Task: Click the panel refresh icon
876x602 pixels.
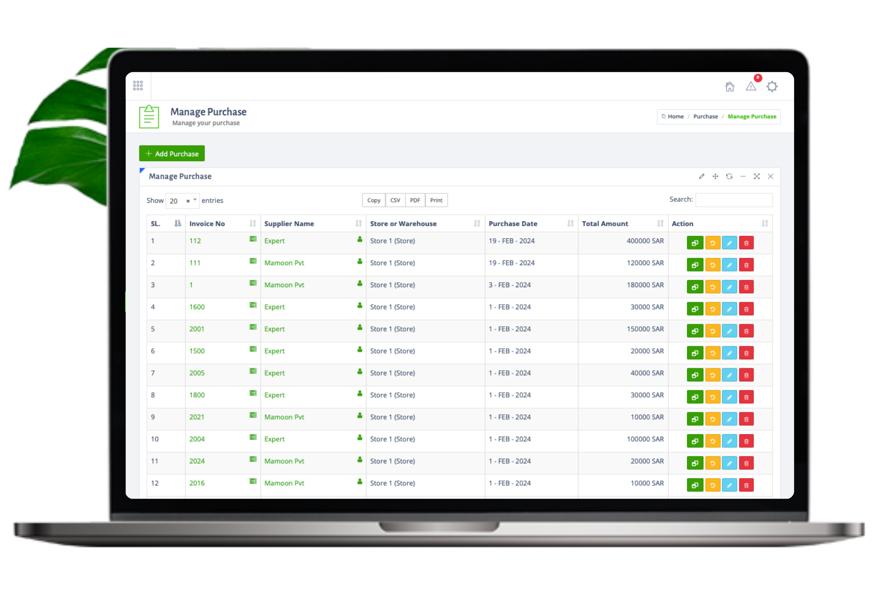Action: point(729,177)
